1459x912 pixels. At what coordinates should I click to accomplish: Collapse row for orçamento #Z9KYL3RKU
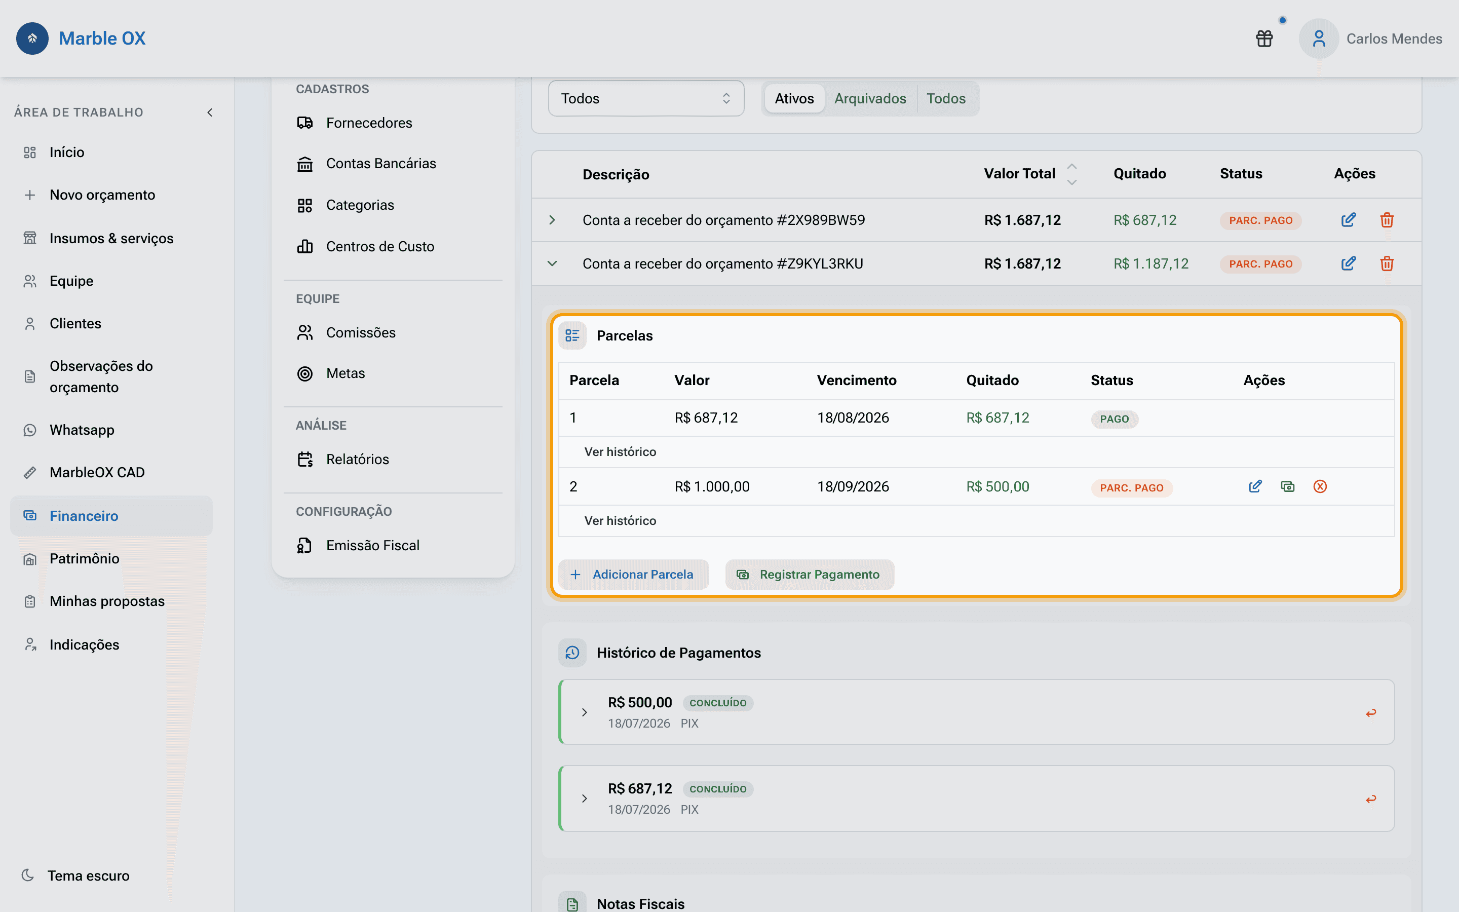coord(552,263)
